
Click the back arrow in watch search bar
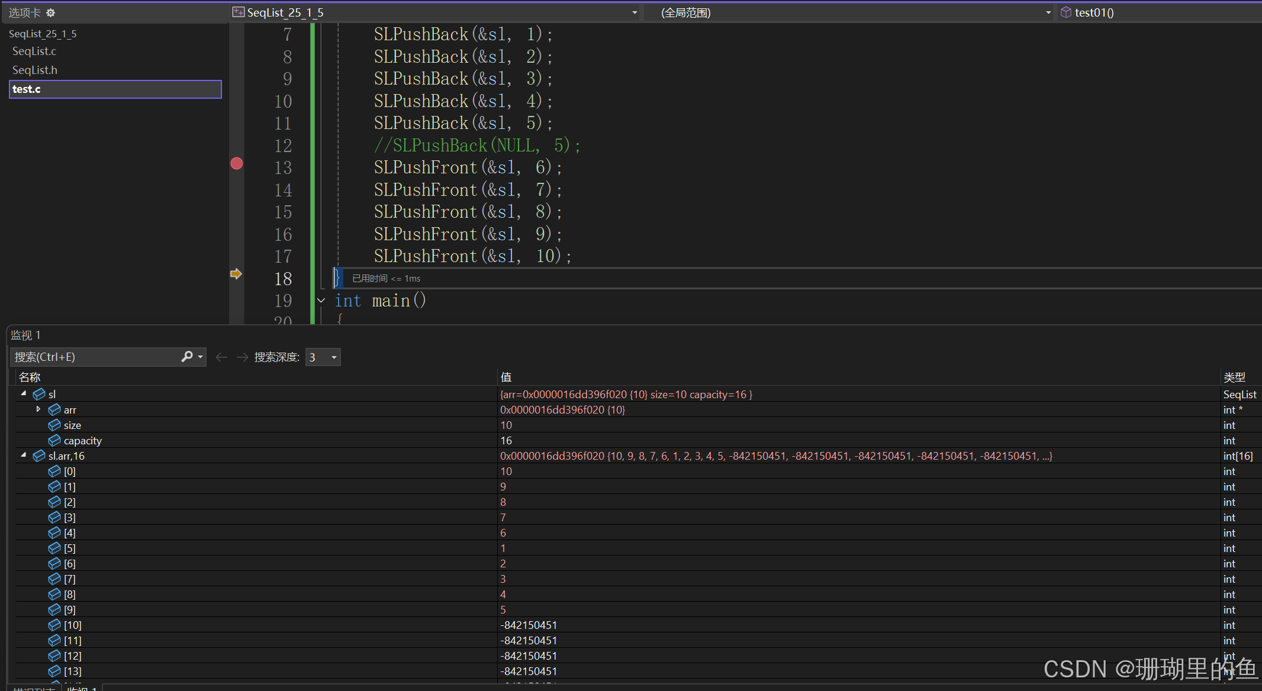click(x=221, y=357)
